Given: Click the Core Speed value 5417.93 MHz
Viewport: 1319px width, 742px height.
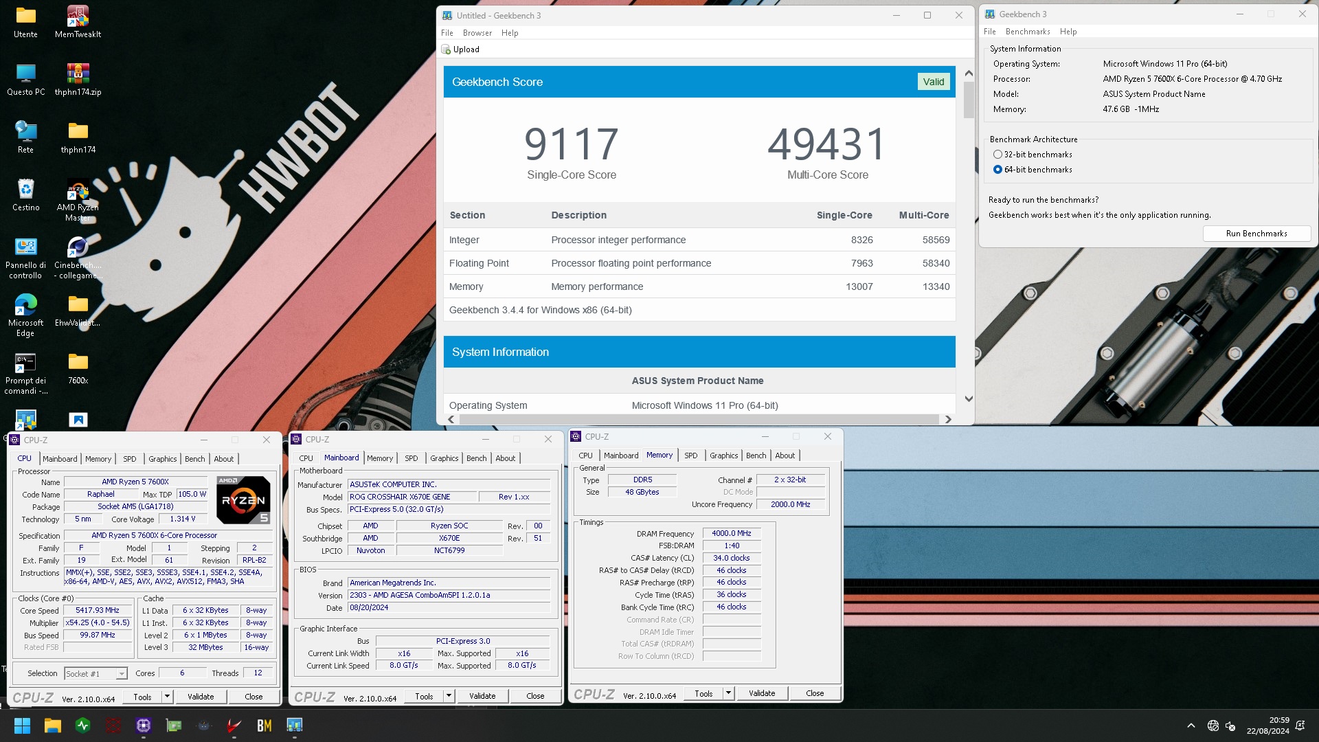Looking at the screenshot, I should pyautogui.click(x=98, y=611).
